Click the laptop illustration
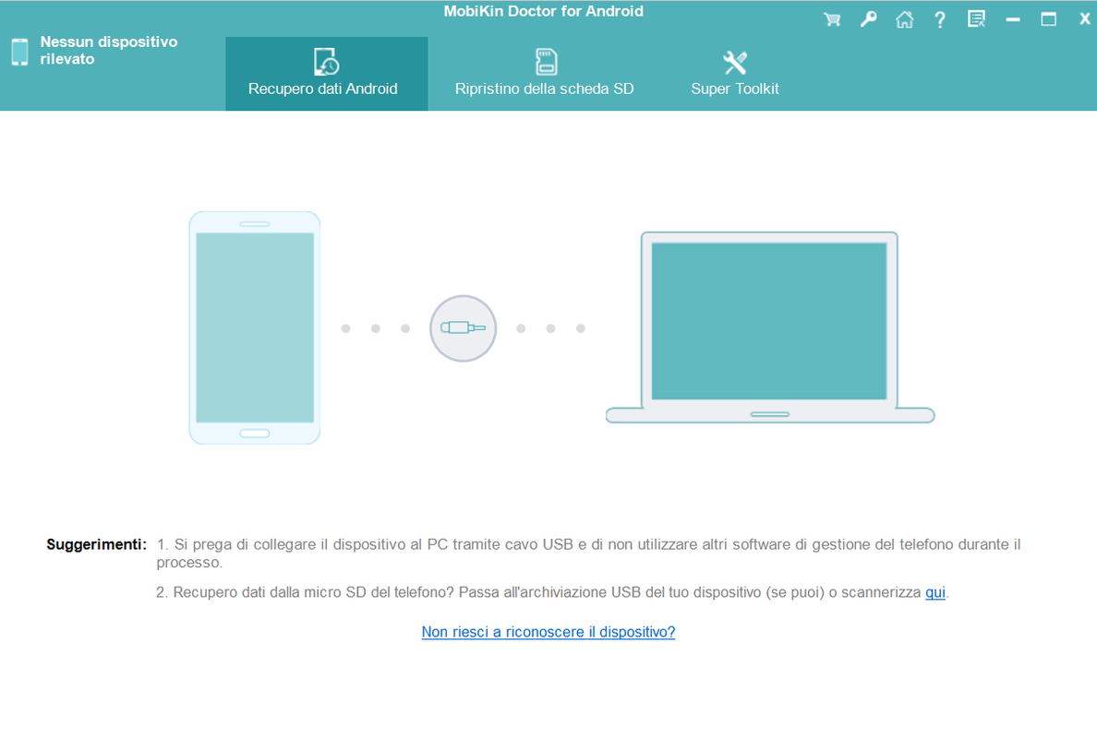This screenshot has width=1097, height=738. (769, 327)
